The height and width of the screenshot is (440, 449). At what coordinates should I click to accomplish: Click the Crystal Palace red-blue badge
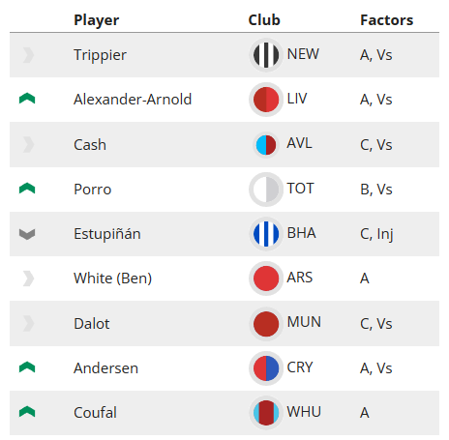point(266,368)
